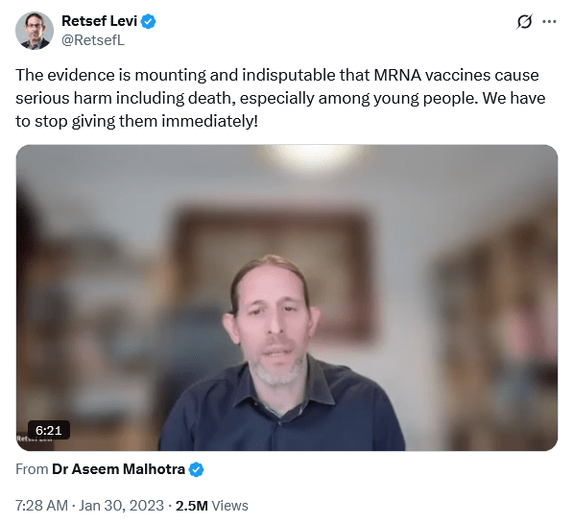Click the 6:21 video duration badge
Viewport: 574px width, 523px height.
point(49,430)
